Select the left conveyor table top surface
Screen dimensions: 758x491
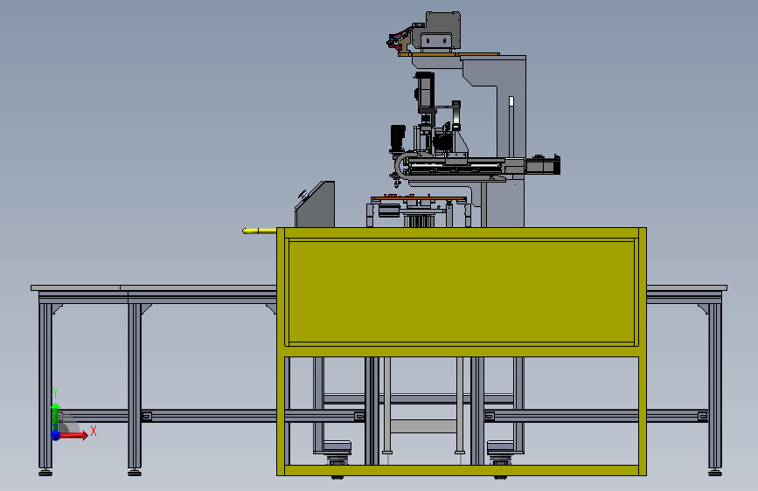click(x=154, y=287)
